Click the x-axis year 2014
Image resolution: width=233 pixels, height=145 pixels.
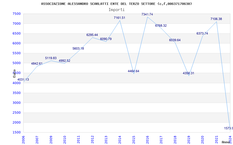120,139
